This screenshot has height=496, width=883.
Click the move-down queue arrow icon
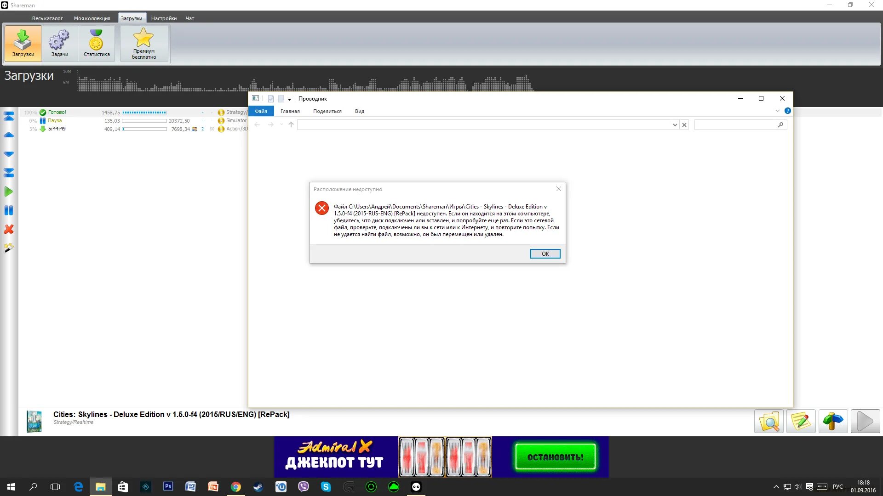[x=9, y=154]
